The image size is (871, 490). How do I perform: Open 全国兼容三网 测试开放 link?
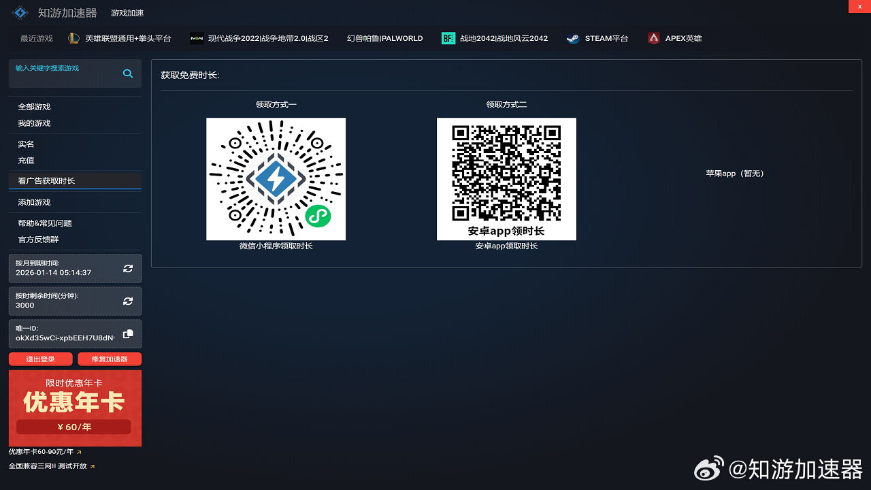point(48,466)
